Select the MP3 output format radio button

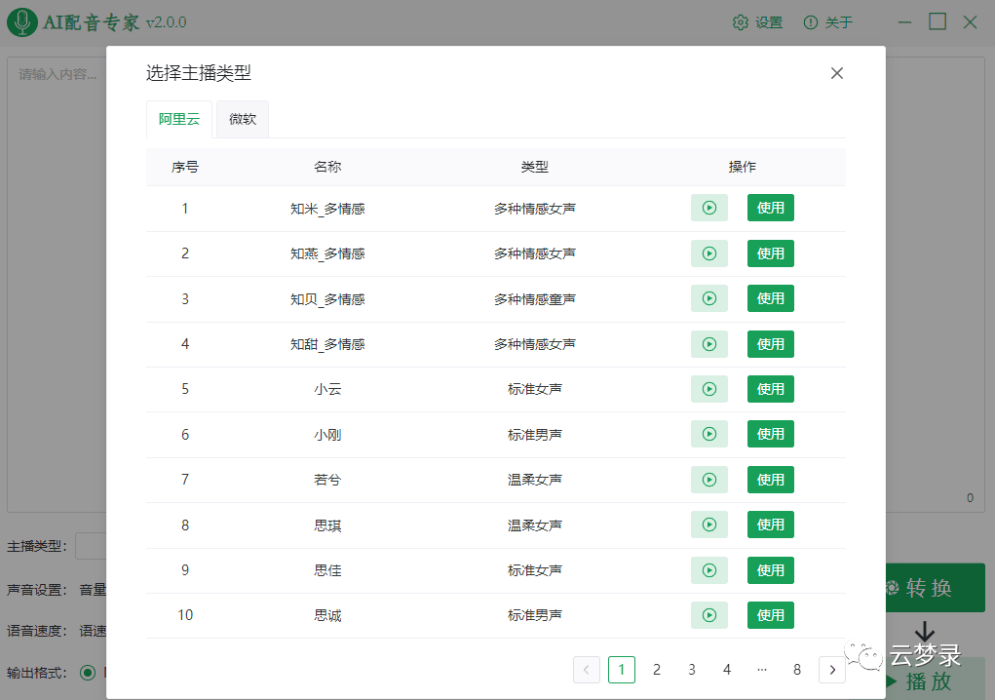[88, 671]
